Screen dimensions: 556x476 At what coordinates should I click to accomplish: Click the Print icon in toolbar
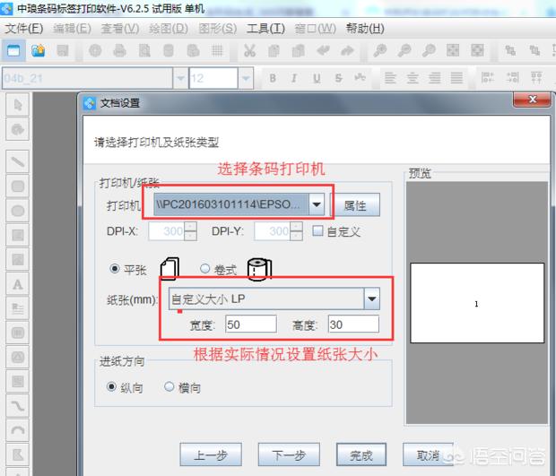point(119,51)
